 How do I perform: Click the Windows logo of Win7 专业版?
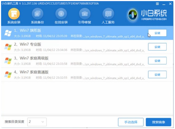pos(8,47)
